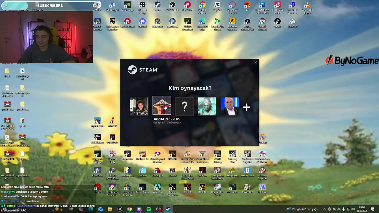Open the TeamSpeak desktop shortcut
379x213 pixels.
[172, 23]
